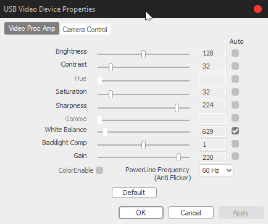
Task: Click the red close dot in title bar
Action: 258,9
